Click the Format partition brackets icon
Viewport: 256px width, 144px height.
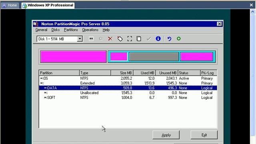tap(130, 39)
